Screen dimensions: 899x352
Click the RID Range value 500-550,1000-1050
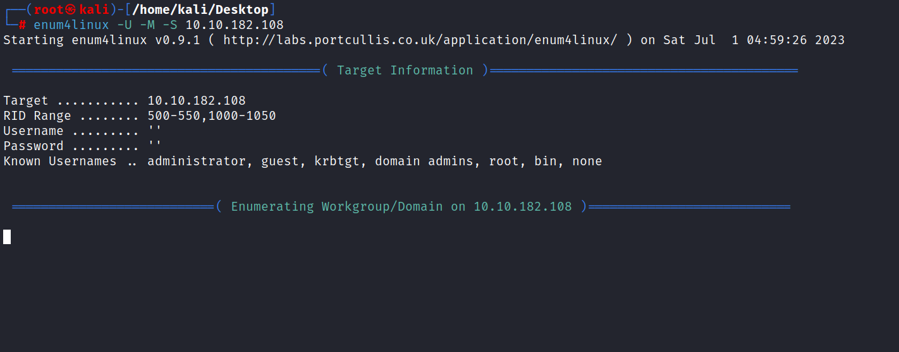click(x=212, y=116)
